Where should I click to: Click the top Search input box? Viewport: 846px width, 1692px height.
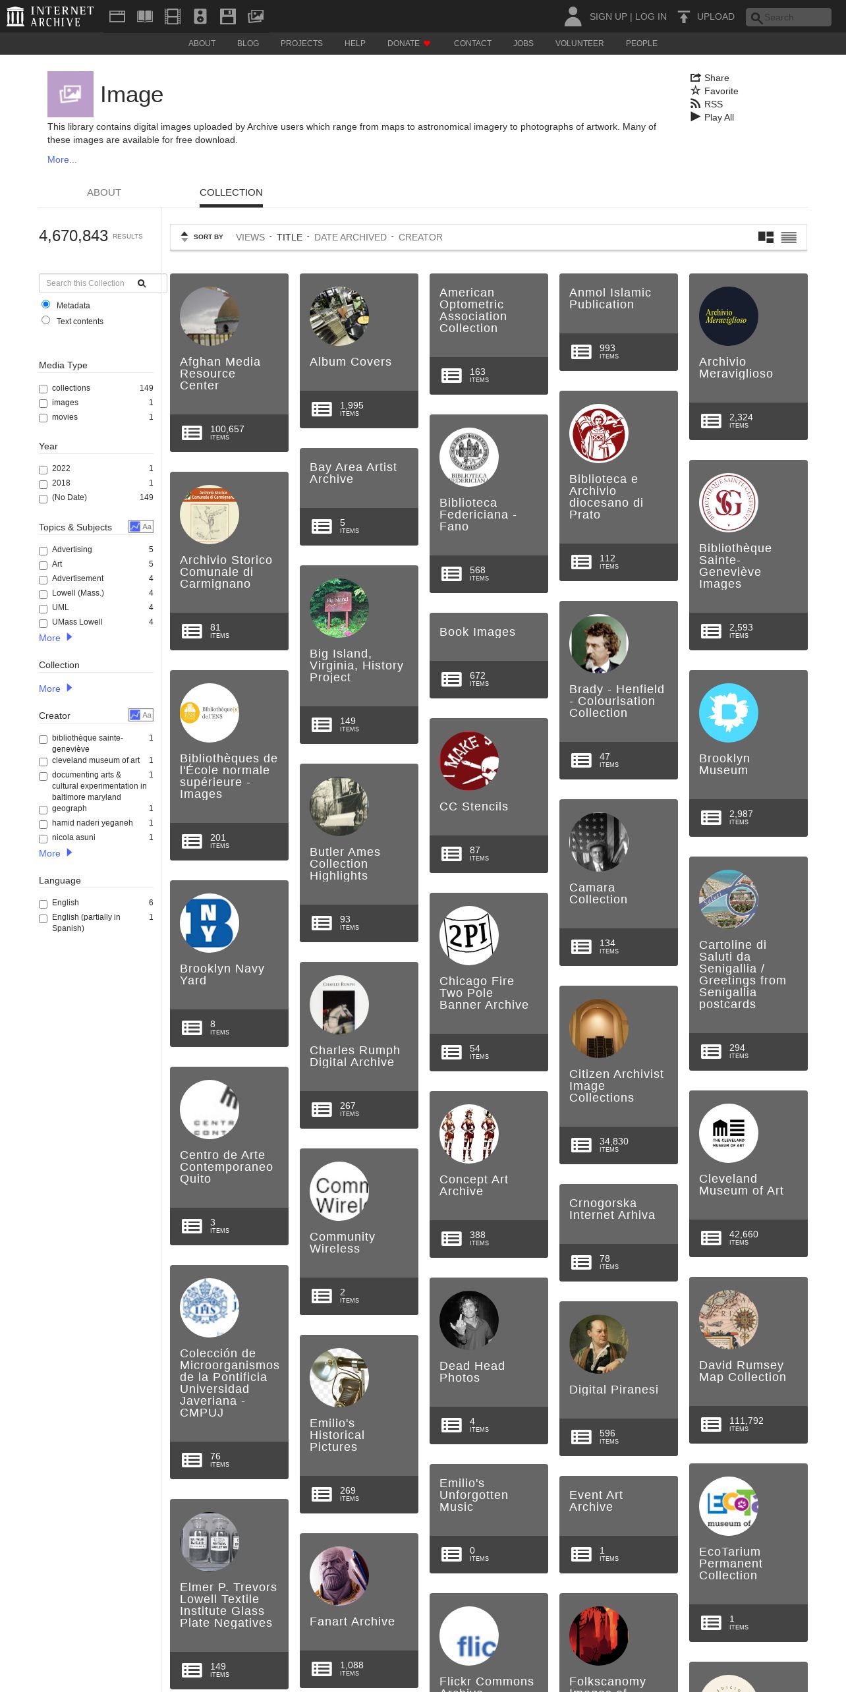click(x=789, y=17)
